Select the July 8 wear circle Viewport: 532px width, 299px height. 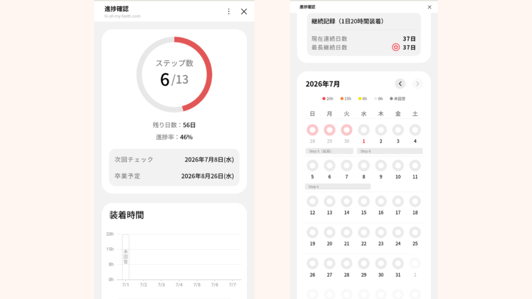[364, 166]
